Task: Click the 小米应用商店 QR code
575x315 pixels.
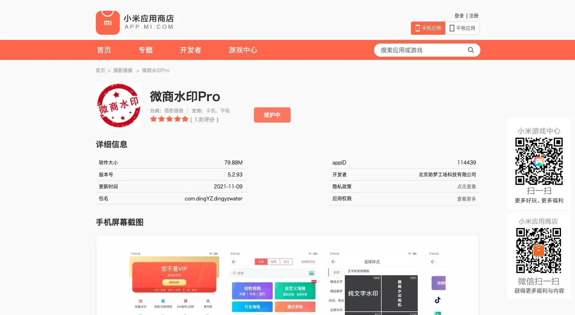Action: (539, 251)
